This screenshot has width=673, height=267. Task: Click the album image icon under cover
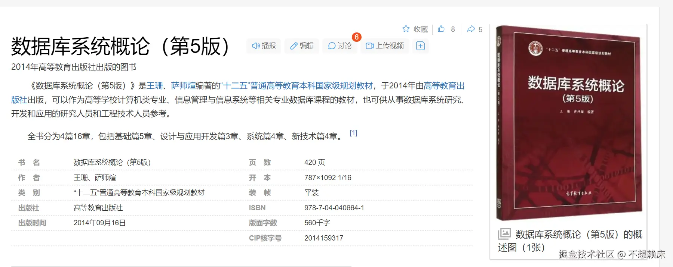coord(504,234)
